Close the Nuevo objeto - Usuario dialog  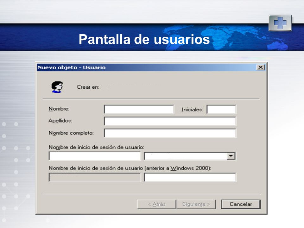260,67
